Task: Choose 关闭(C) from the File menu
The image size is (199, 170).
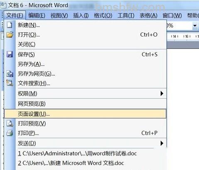Action: point(85,44)
